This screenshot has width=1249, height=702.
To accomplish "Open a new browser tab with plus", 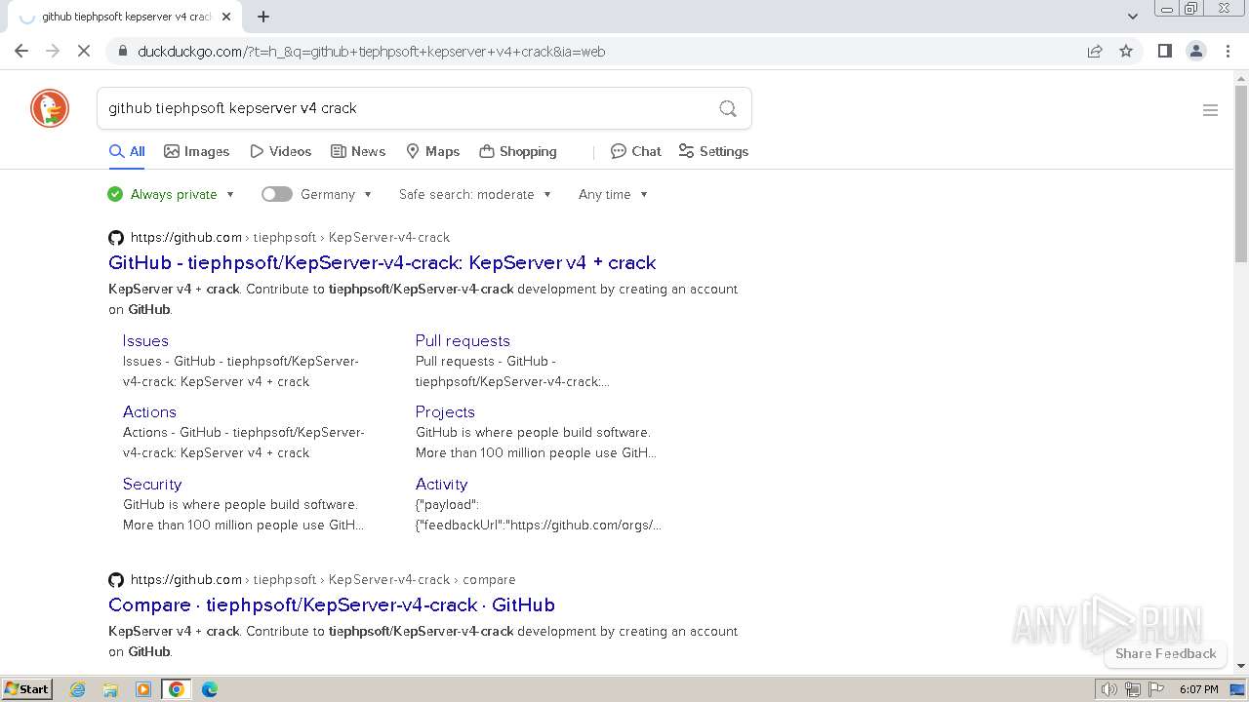I will pos(263,16).
